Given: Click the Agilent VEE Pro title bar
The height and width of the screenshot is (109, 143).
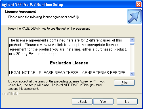Looking at the screenshot, I should pyautogui.click(x=32, y=5).
